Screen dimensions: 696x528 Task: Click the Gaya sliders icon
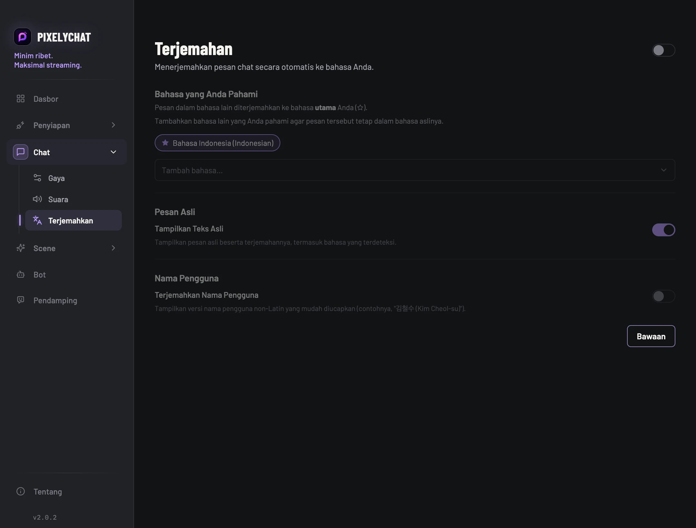(37, 178)
